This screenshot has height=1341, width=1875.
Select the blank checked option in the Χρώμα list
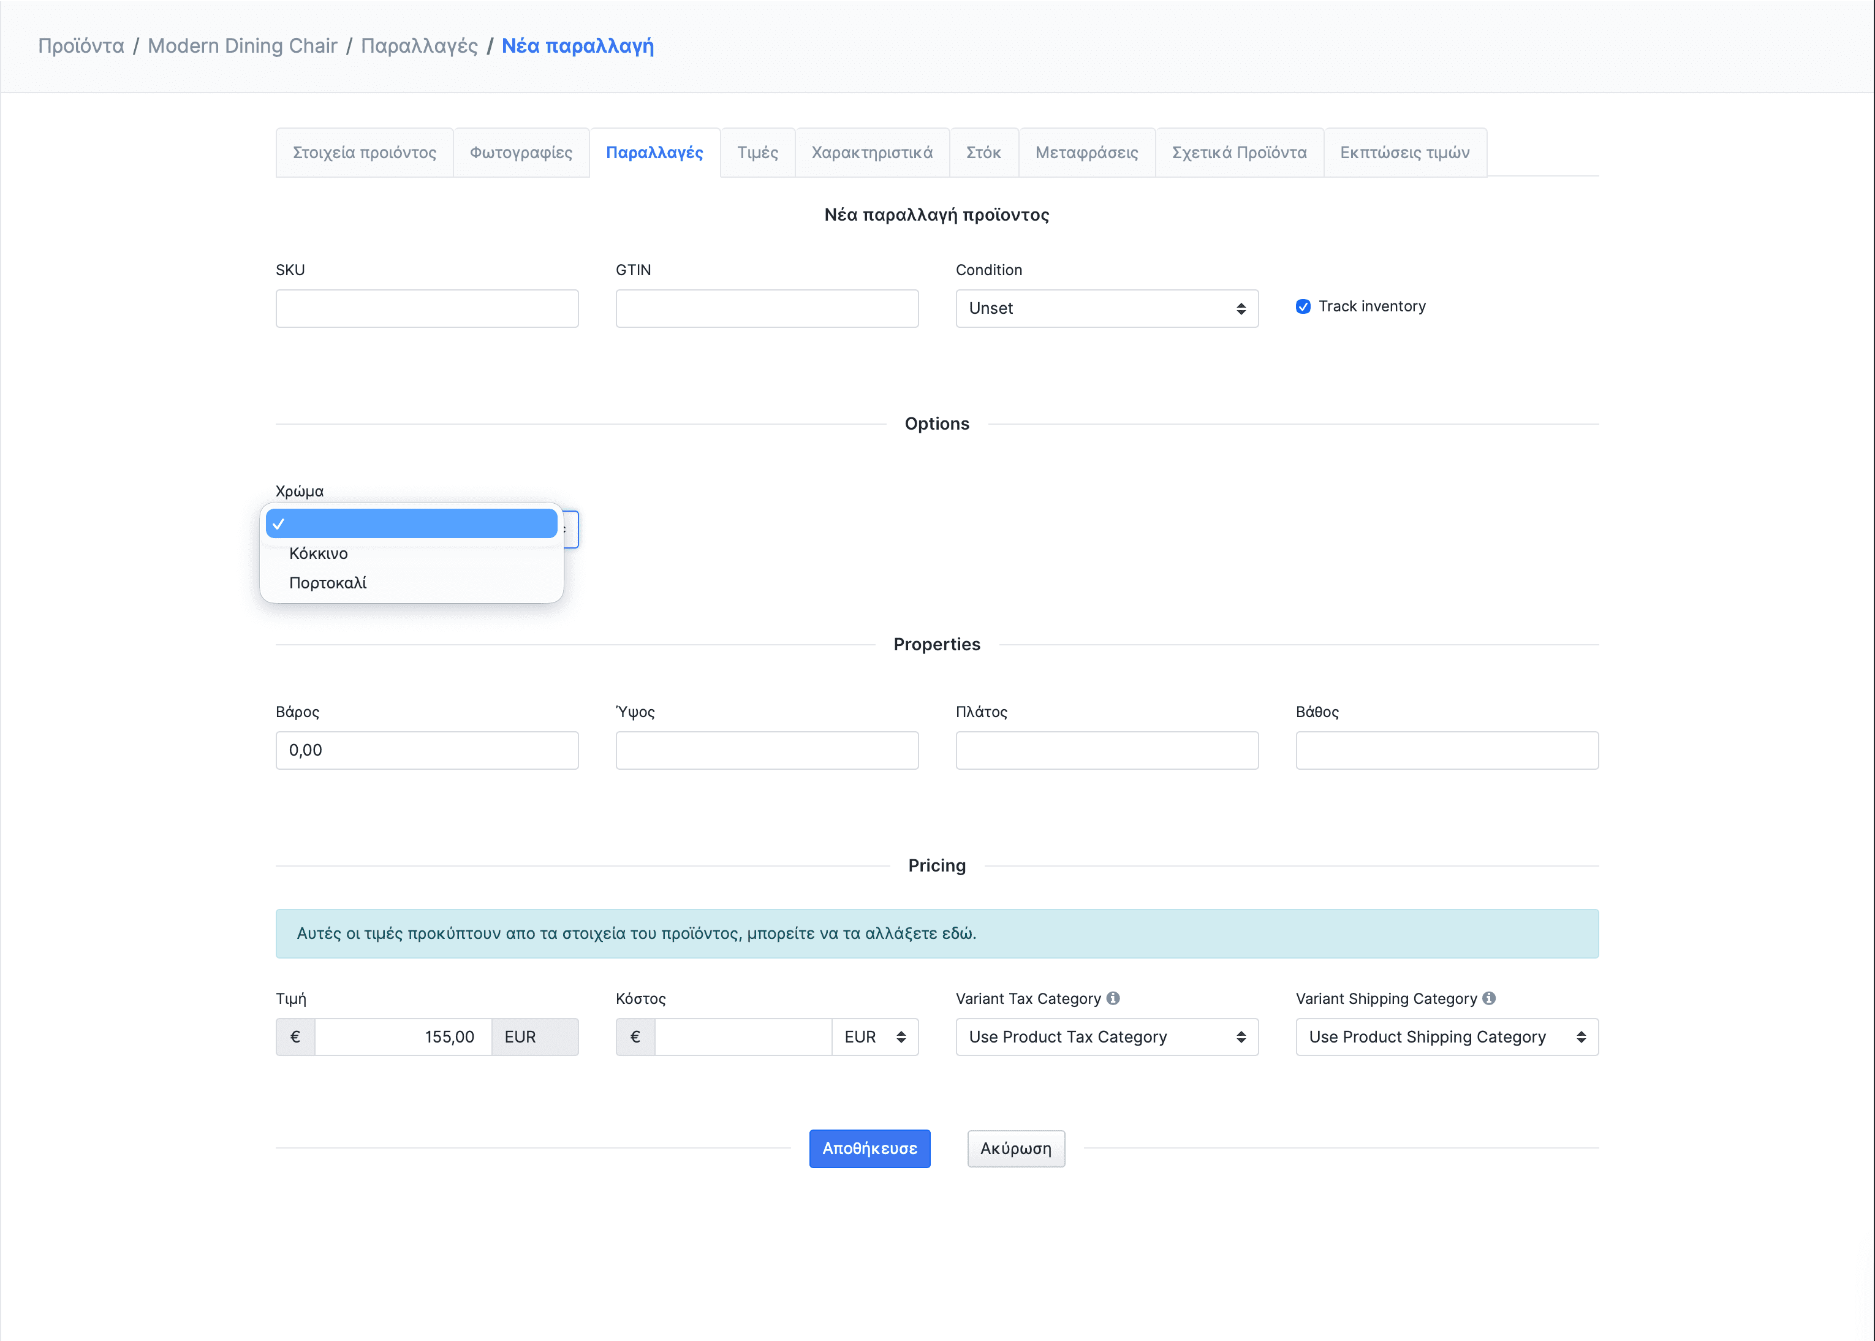411,523
